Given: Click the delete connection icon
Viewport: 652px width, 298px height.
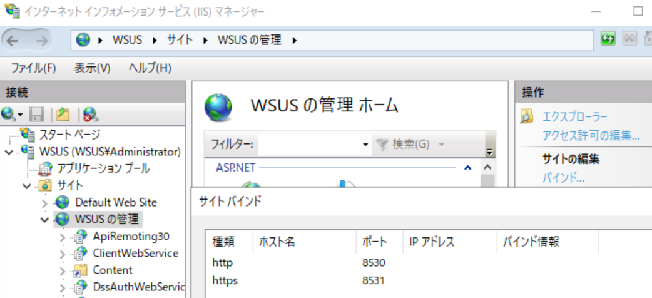Looking at the screenshot, I should (x=91, y=113).
